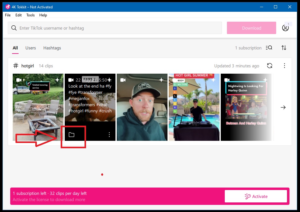Open the Tools menu

tap(30, 15)
